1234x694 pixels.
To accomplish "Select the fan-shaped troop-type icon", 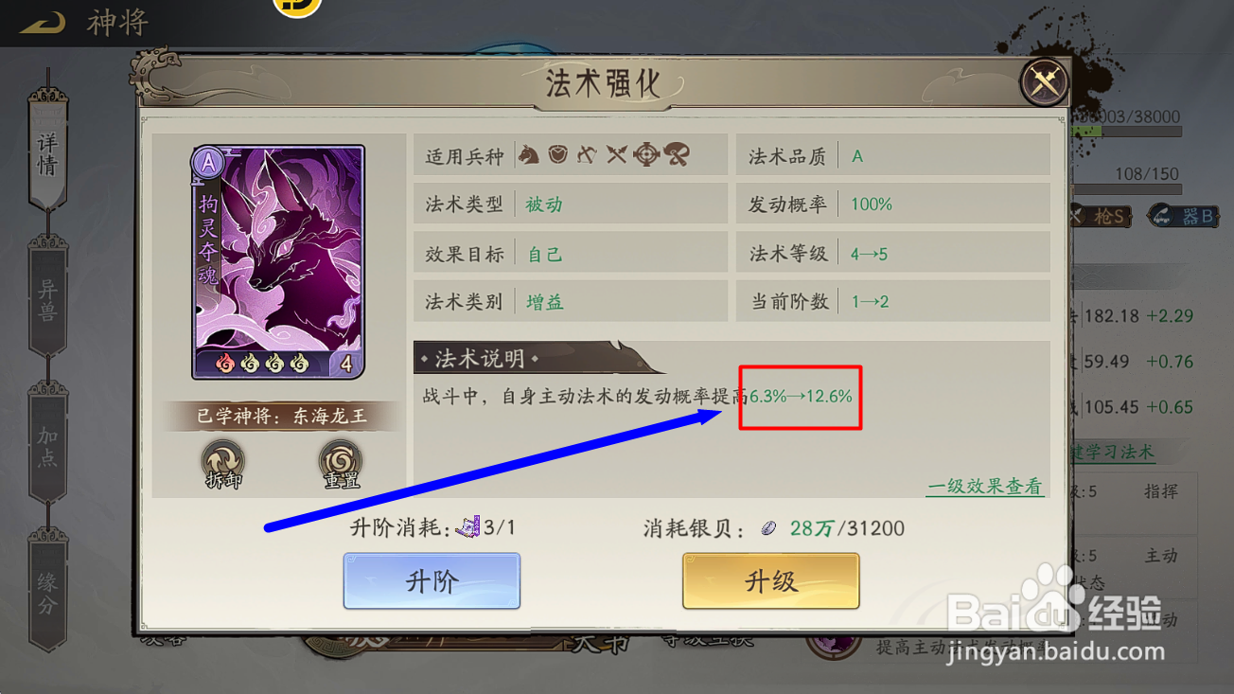I will (x=676, y=154).
